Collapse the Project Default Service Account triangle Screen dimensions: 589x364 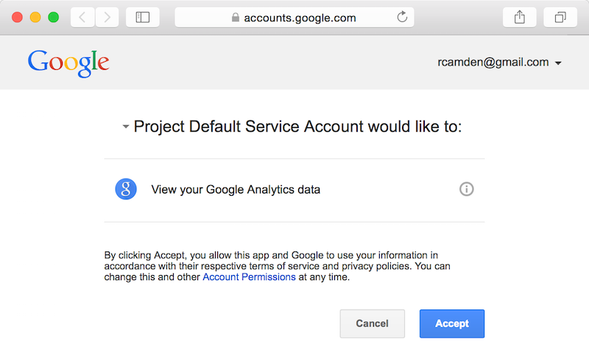pos(126,126)
